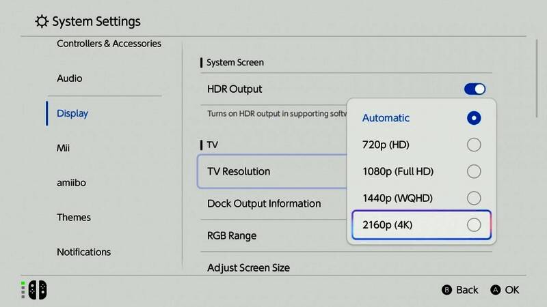Click the Joy-Con controller icon
This screenshot has height=307, width=547.
pyautogui.click(x=36, y=289)
